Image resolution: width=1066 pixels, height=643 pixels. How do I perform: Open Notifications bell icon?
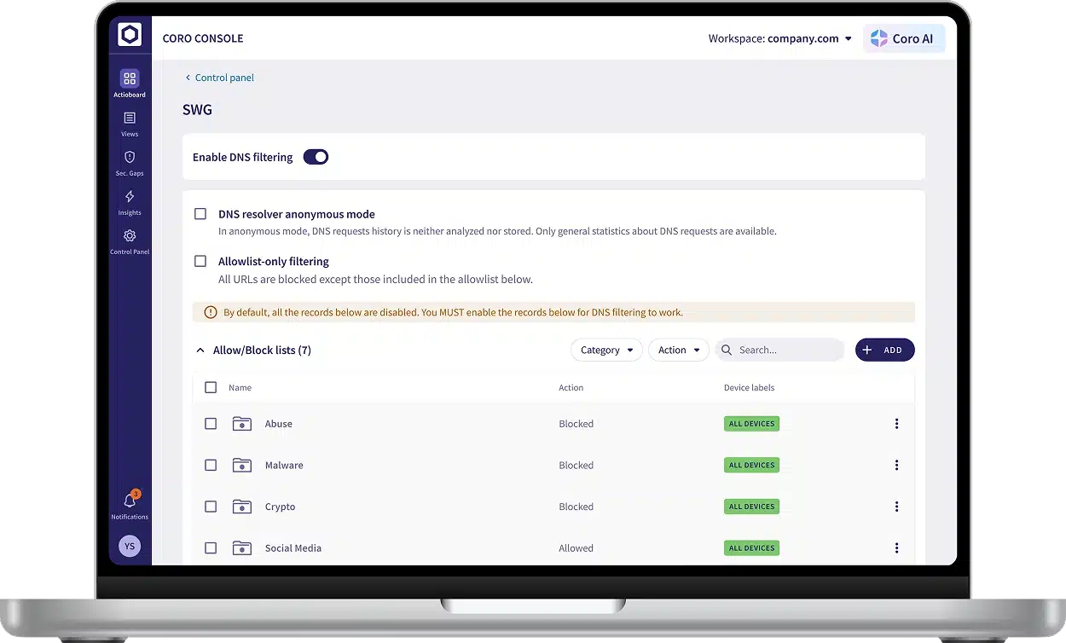pyautogui.click(x=130, y=501)
